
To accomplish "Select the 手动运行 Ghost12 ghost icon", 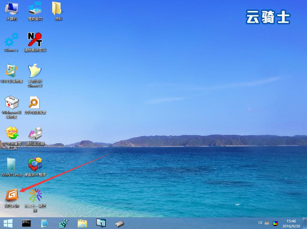I will point(35,75).
